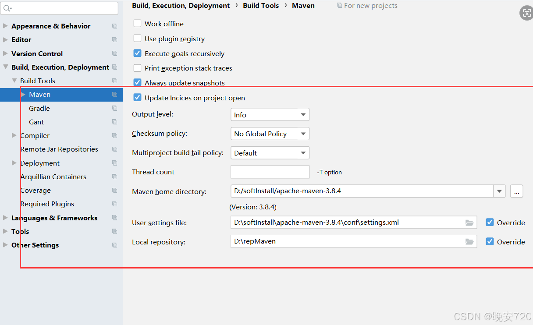Click copy-settings icon beside Maven tree item
Viewport: 533px width, 325px height.
pos(114,95)
